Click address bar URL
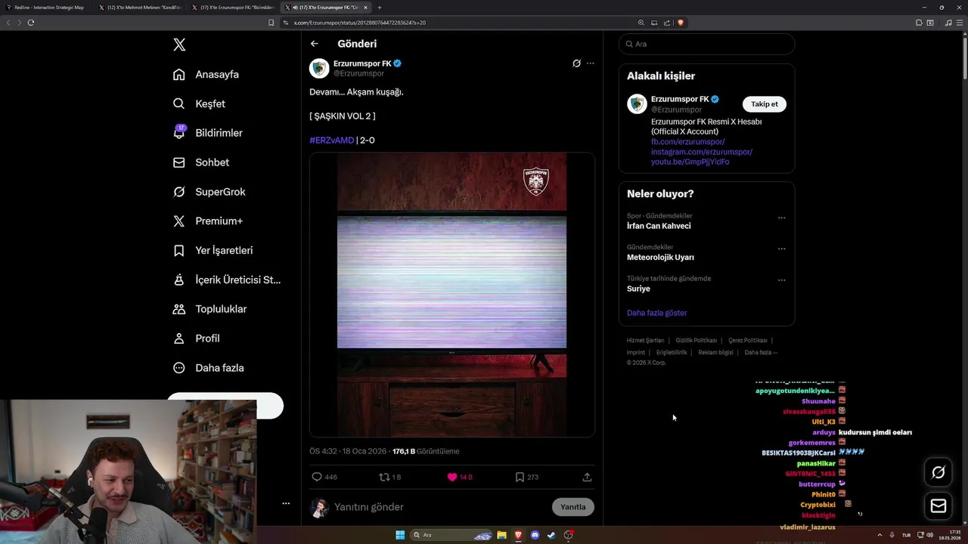The width and height of the screenshot is (968, 544). [359, 23]
